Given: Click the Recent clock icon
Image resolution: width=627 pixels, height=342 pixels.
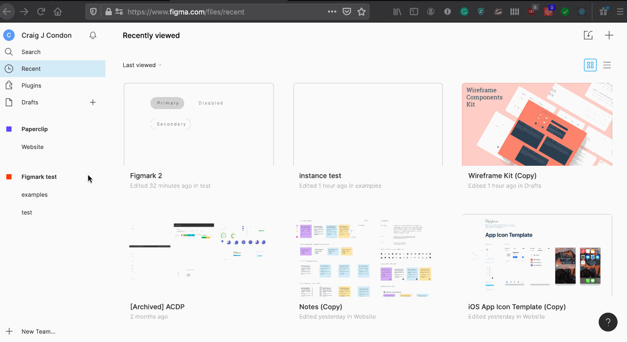Looking at the screenshot, I should (x=9, y=69).
